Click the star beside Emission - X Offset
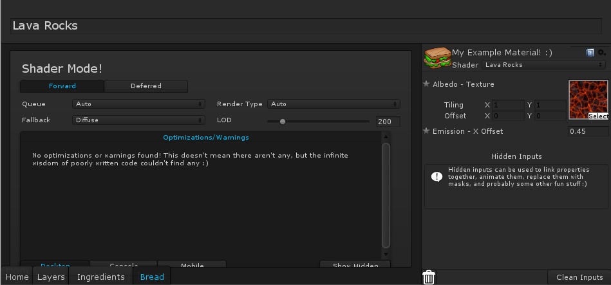 click(426, 131)
